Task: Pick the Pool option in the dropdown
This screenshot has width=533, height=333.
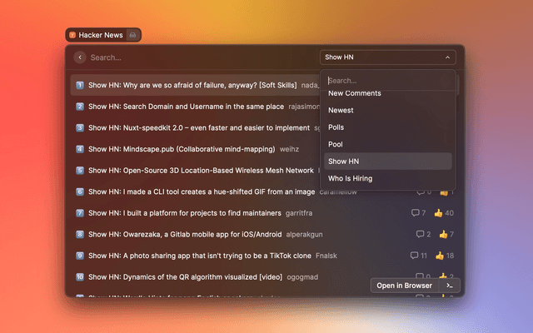Action: (336, 144)
